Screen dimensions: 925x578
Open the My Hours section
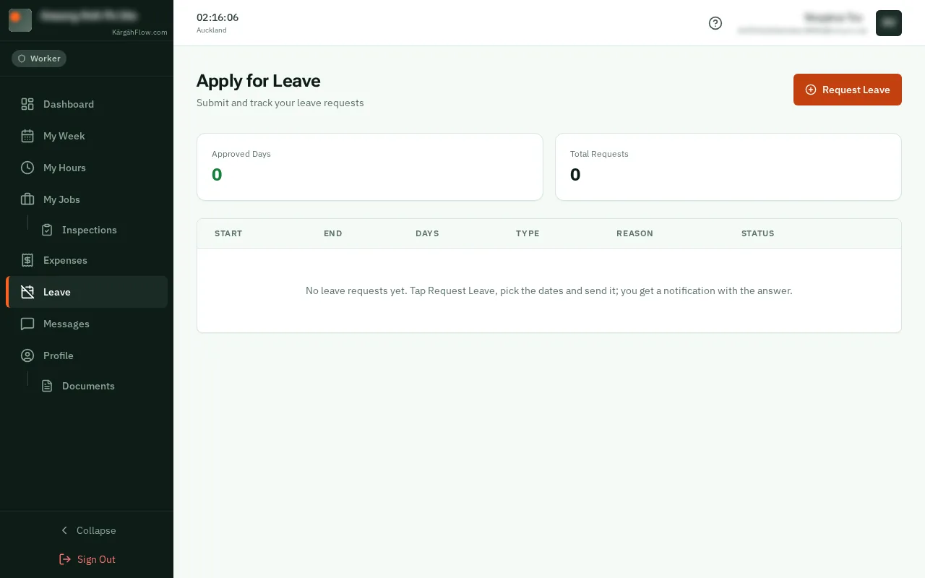coord(87,168)
